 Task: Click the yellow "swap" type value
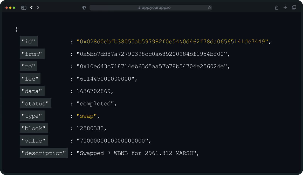pos(86,116)
